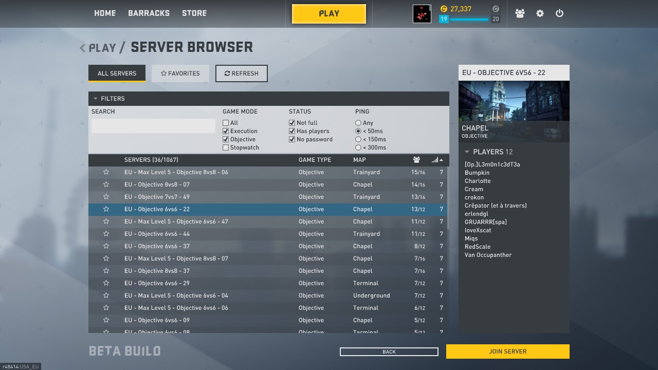Enable the Stopwatch game mode checkbox
This screenshot has width=658, height=370.
coord(226,147)
